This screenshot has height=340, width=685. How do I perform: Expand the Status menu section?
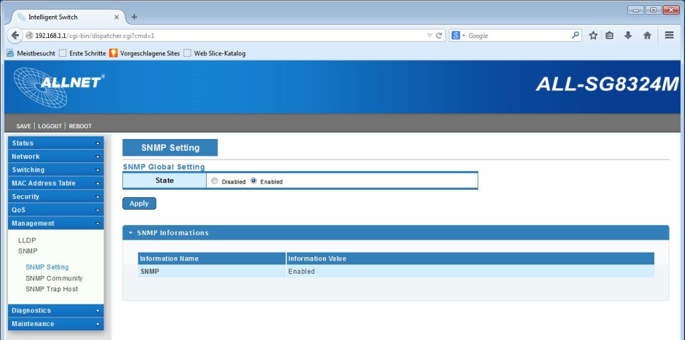tap(55, 143)
